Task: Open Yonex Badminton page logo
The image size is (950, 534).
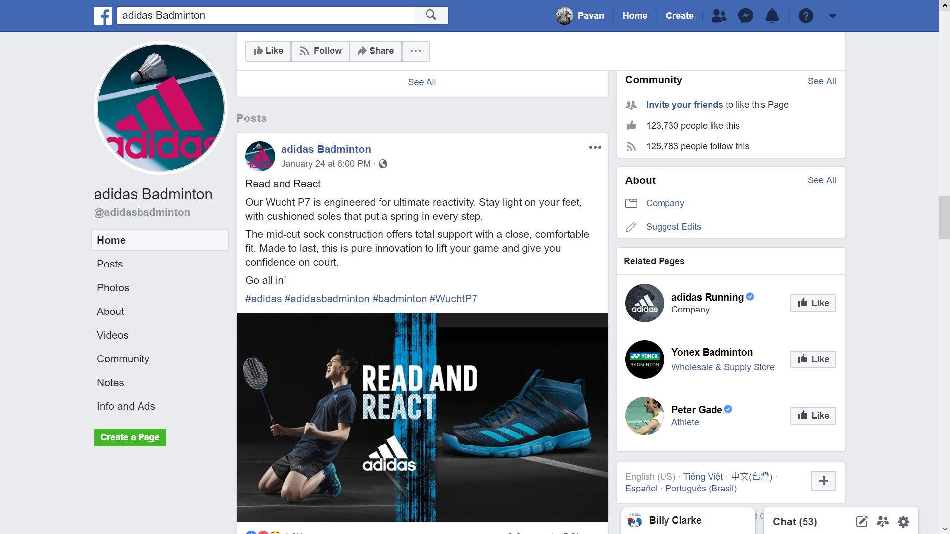Action: pos(644,359)
